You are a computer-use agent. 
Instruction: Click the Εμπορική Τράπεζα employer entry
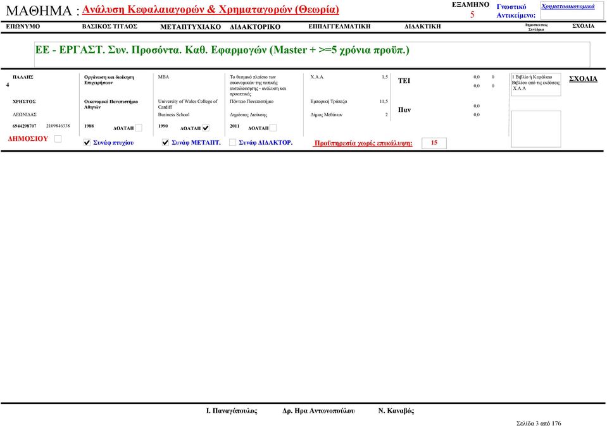point(329,102)
